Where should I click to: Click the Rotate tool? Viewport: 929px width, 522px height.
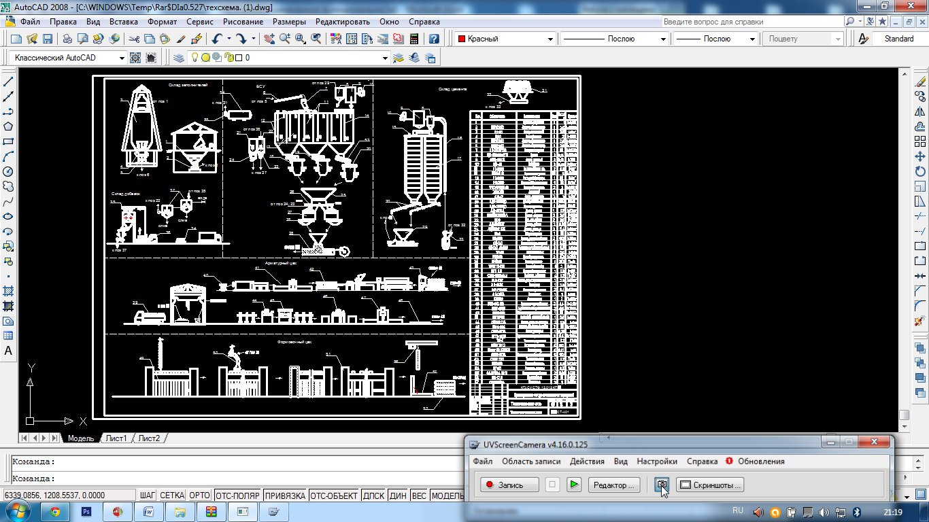coord(921,171)
